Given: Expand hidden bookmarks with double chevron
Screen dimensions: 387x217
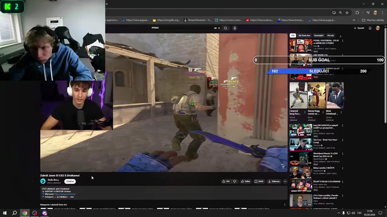Looking at the screenshot, I should point(354,20).
